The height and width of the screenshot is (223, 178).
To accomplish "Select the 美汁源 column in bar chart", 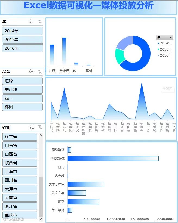I will 64,51.
